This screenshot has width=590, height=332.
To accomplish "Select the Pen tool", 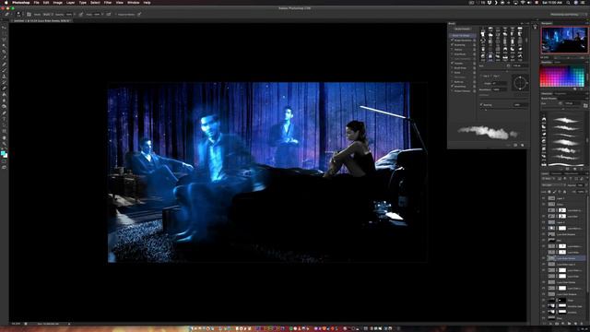I will (x=4, y=113).
